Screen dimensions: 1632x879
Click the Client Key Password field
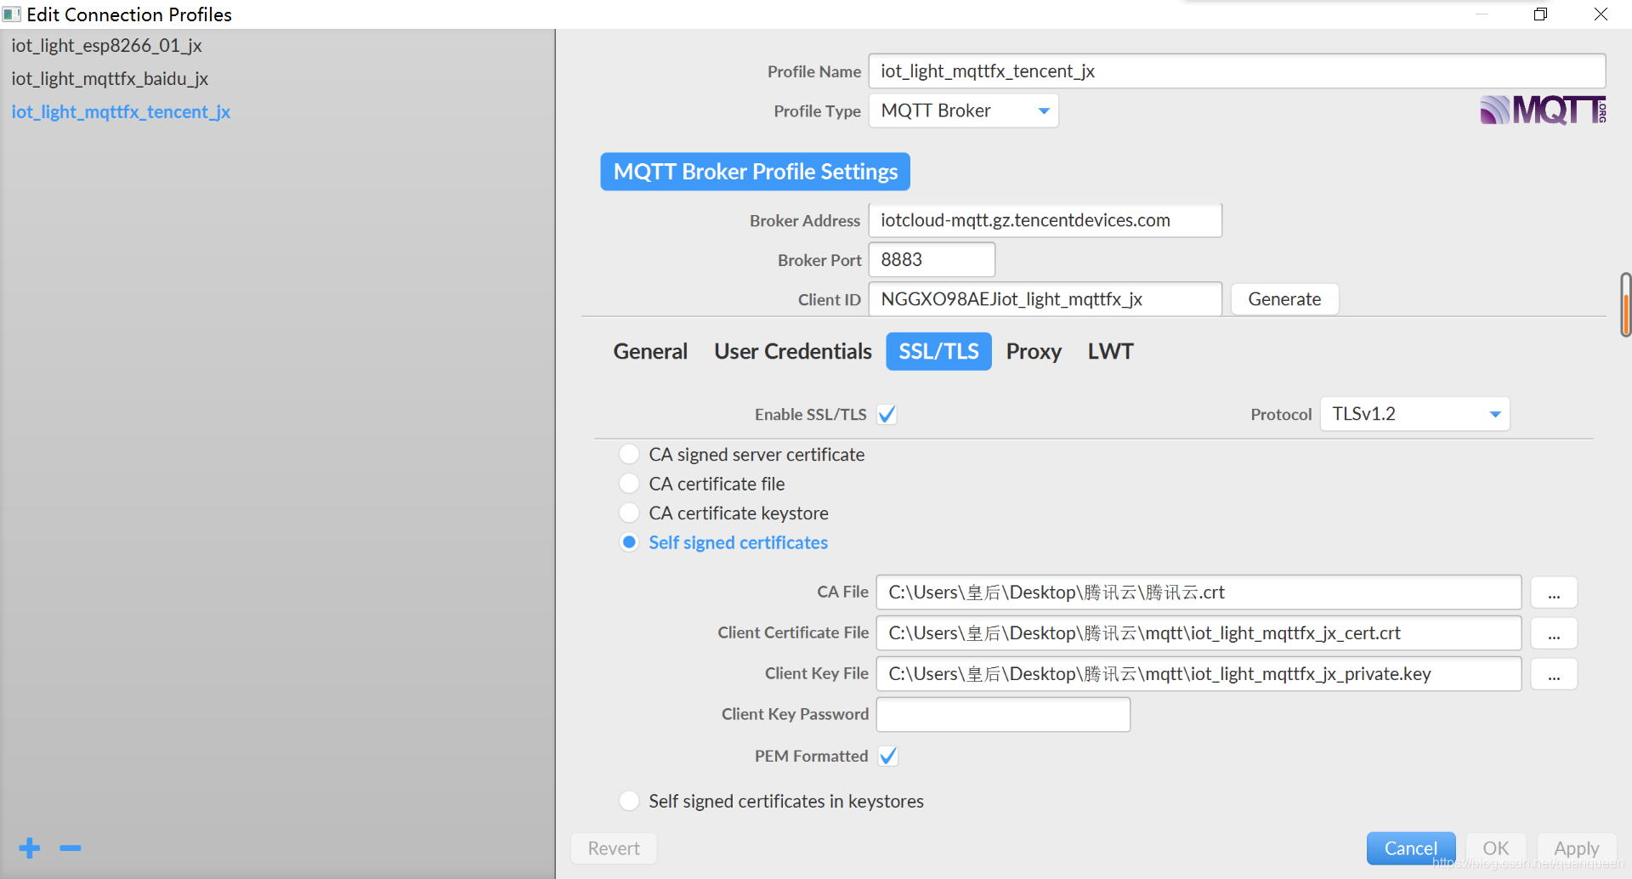click(1003, 714)
